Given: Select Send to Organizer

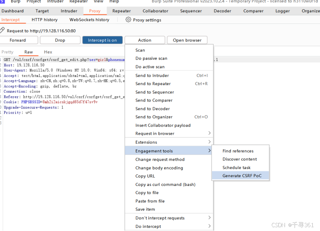Looking at the screenshot, I should [x=169, y=117].
